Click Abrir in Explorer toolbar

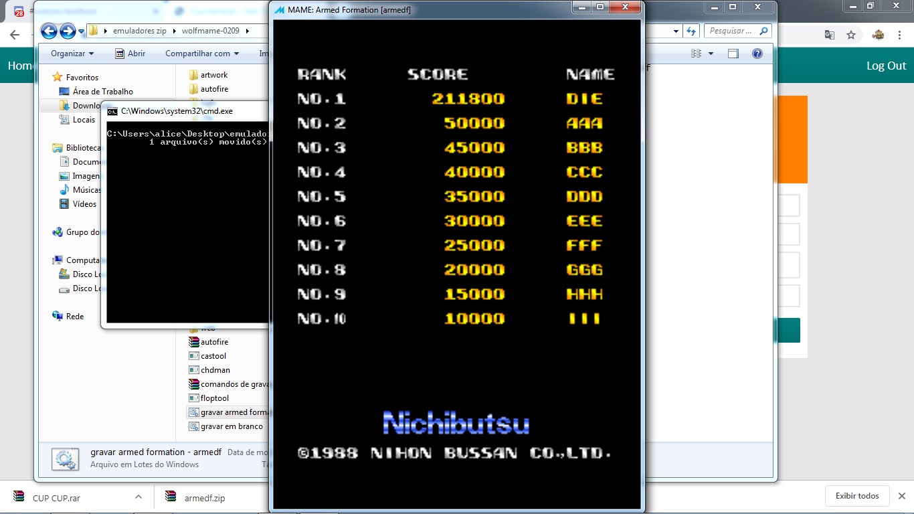click(130, 54)
